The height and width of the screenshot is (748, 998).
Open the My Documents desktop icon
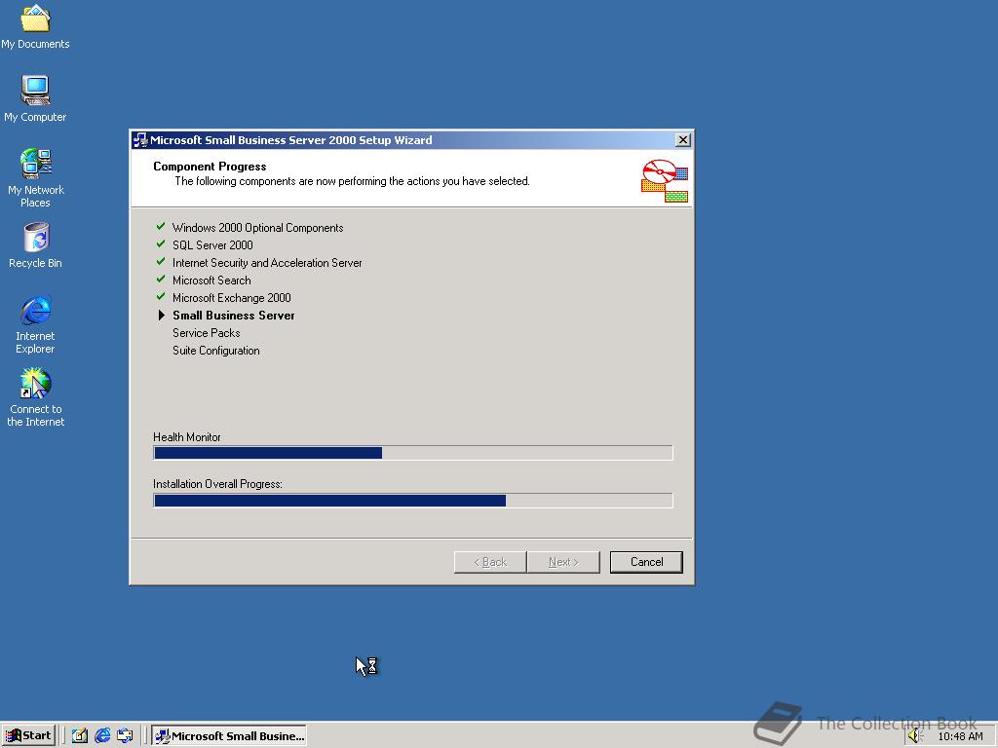pos(35,26)
